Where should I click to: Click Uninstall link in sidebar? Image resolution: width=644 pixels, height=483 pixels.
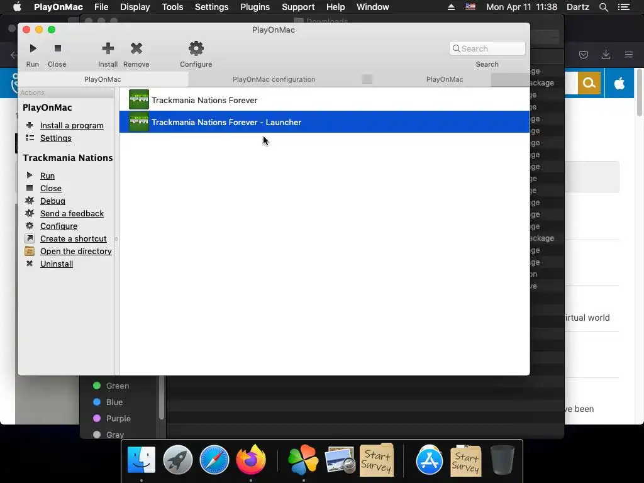pyautogui.click(x=57, y=264)
